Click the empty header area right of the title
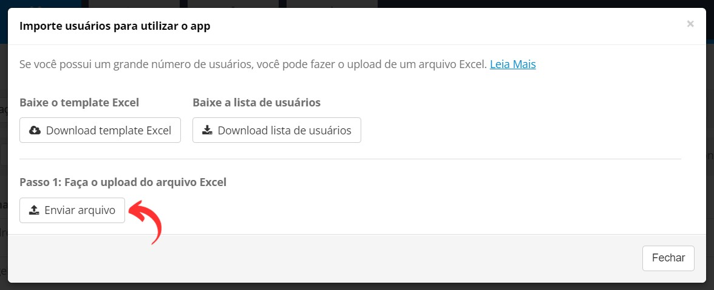Viewport: 714px width, 290px height. pos(446,27)
